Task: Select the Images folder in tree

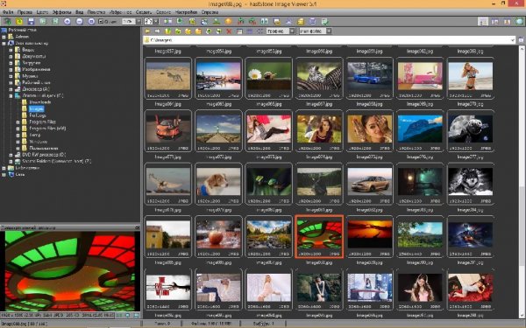Action: click(36, 108)
